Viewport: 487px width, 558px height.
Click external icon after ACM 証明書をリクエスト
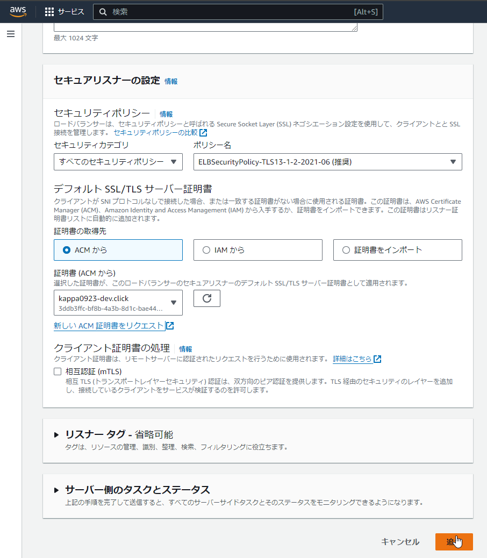pyautogui.click(x=170, y=326)
